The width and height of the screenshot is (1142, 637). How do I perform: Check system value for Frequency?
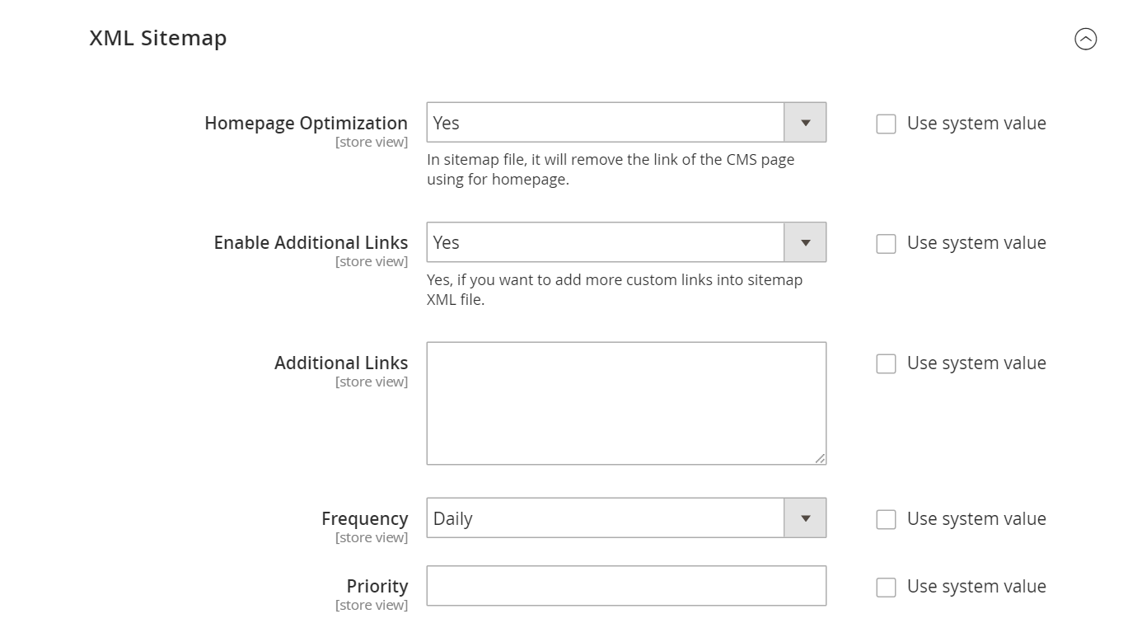click(886, 519)
